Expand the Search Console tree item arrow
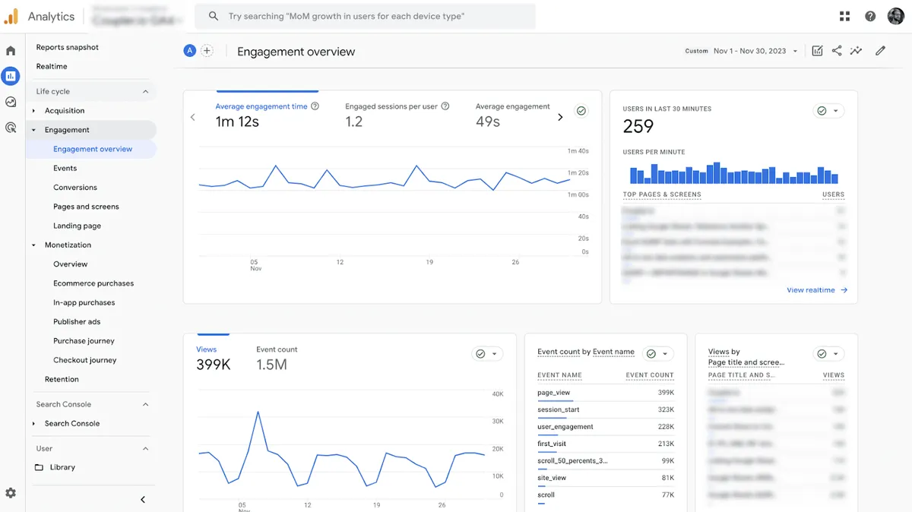The image size is (912, 512). coord(34,424)
